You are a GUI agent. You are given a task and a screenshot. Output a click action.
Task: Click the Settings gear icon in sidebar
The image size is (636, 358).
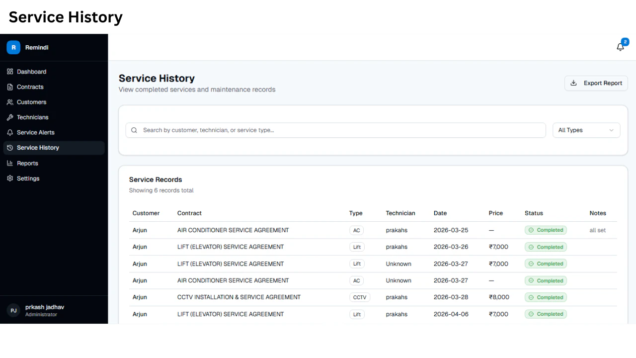(10, 178)
